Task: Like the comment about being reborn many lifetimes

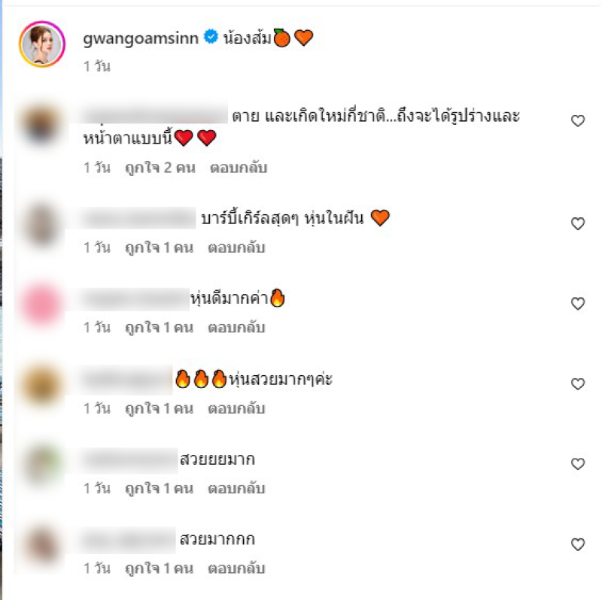Action: pyautogui.click(x=577, y=121)
